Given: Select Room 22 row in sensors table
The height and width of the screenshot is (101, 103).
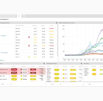Looking at the screenshot, I should coord(36,28).
